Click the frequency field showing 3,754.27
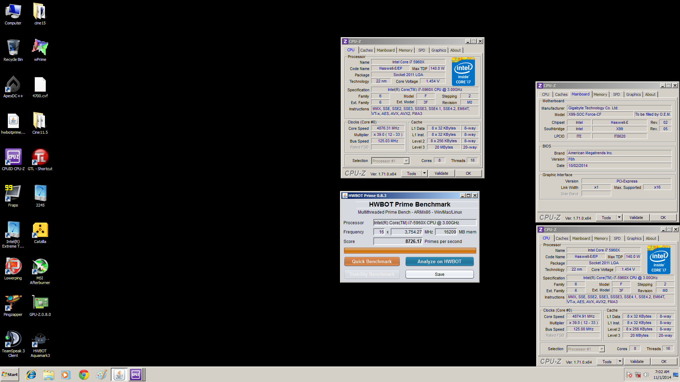This screenshot has height=382, width=680. (x=407, y=232)
